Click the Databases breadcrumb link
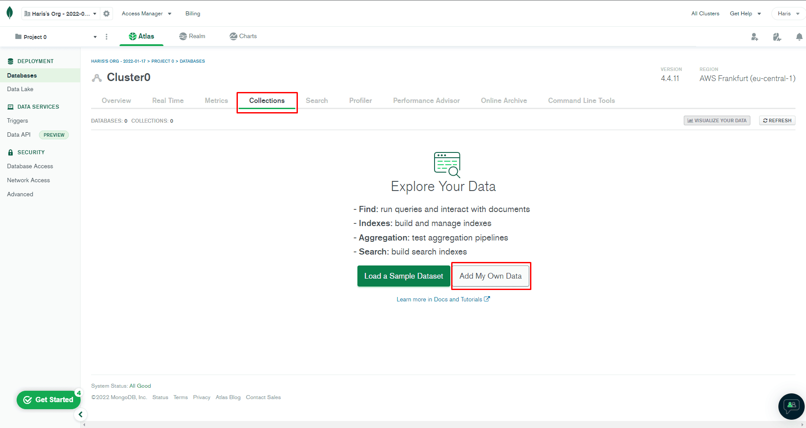Screen dimensions: 806x428 click(x=192, y=61)
